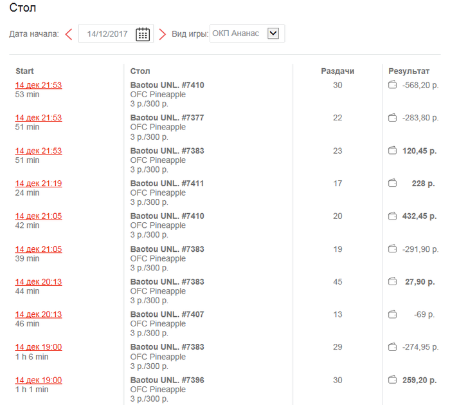Open the 53 min session at 14 дек 21:53
Viewport: 450px width, 405px height.
pos(39,85)
